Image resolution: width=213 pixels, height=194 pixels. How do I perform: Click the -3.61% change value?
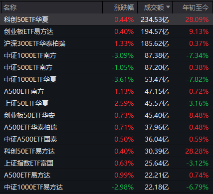[123, 79]
